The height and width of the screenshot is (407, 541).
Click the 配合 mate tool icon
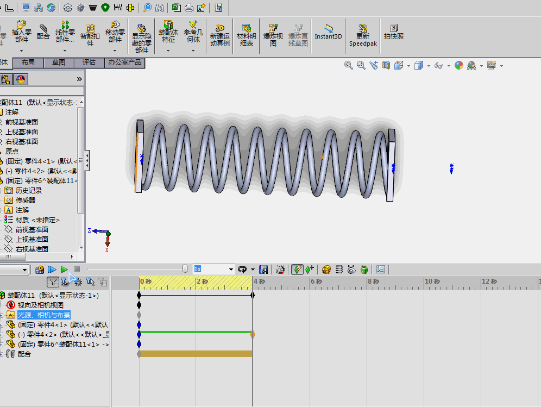[43, 32]
